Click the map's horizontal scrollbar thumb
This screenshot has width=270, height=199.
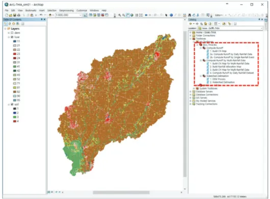(x=121, y=192)
